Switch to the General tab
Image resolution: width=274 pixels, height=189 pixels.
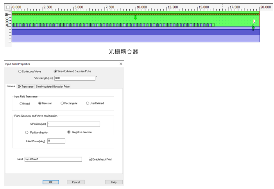click(11, 86)
